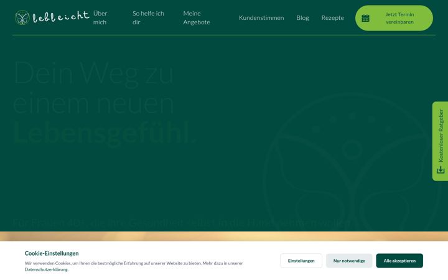Open the Über mich menu item

point(100,17)
